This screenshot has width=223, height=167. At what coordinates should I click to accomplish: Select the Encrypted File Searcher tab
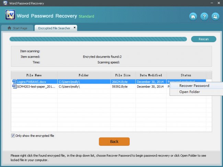[x=56, y=28]
